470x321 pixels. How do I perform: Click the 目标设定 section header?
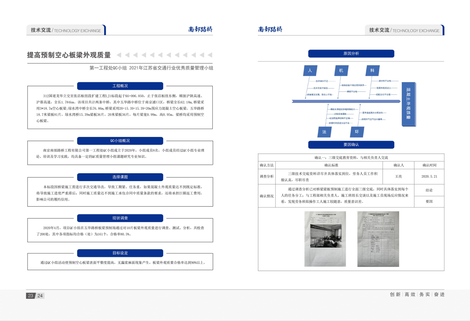[x=120, y=253]
